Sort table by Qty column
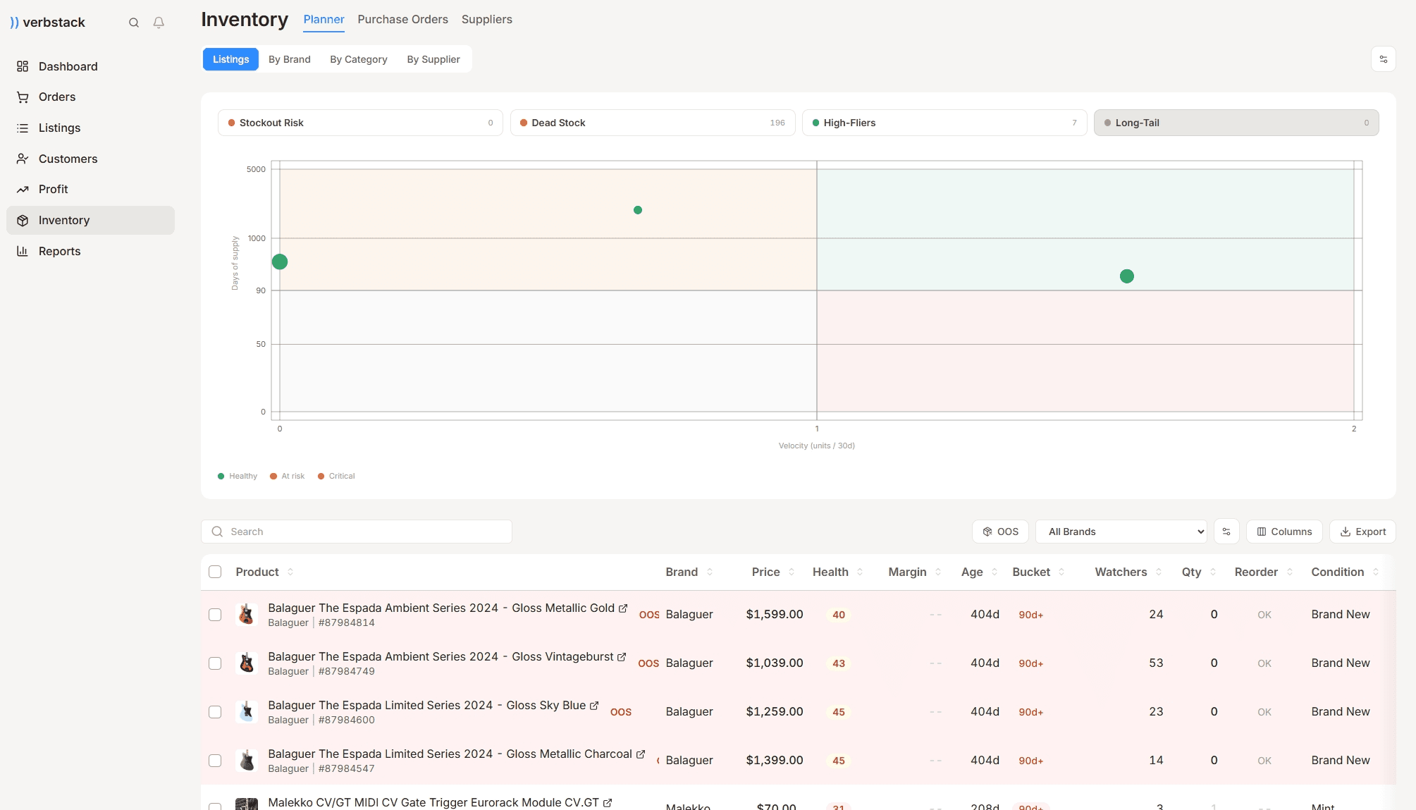 coord(1198,572)
